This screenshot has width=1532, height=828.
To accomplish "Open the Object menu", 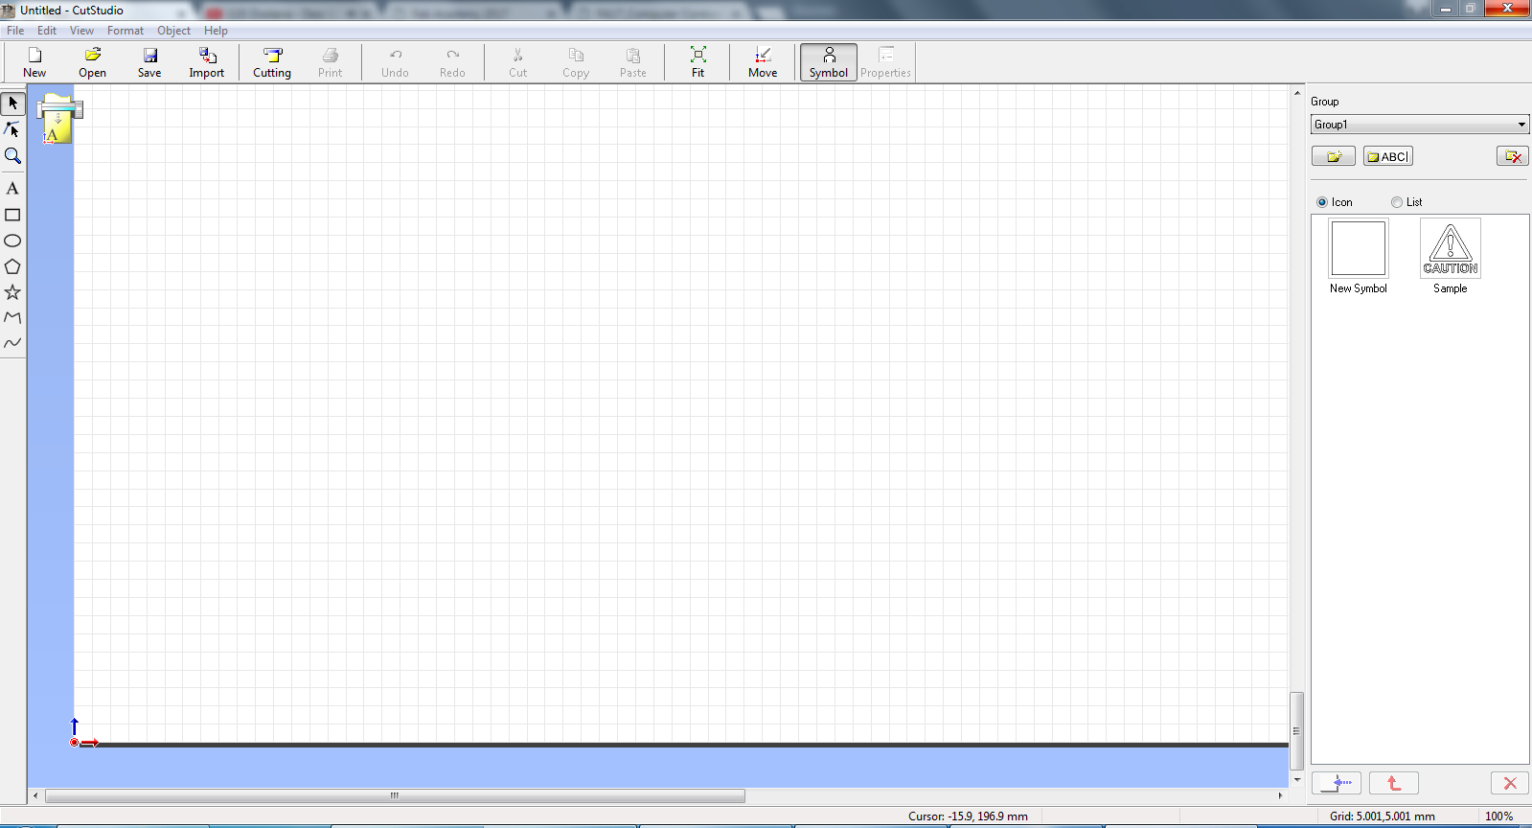I will pyautogui.click(x=173, y=31).
